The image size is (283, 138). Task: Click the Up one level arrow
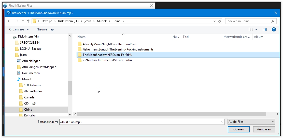[x=28, y=21]
